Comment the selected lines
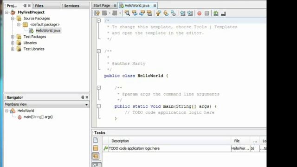The image size is (297, 167). click(x=216, y=13)
